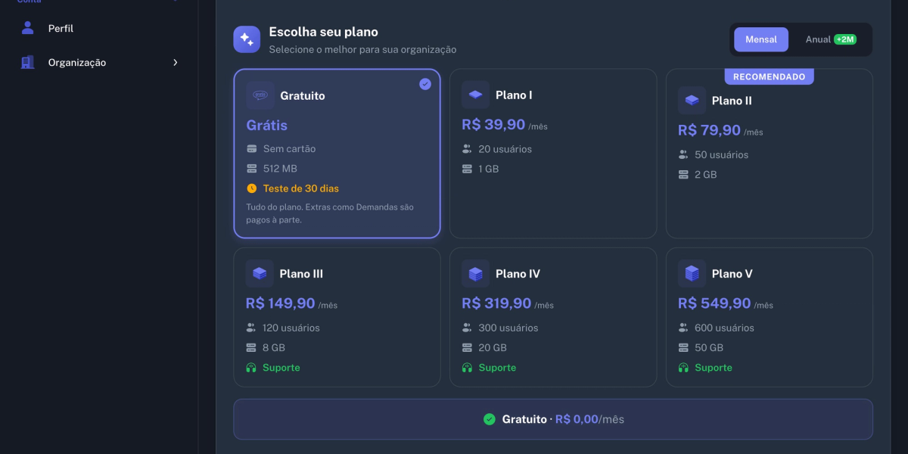Click the Plano II layers icon
The width and height of the screenshot is (908, 454).
click(692, 100)
